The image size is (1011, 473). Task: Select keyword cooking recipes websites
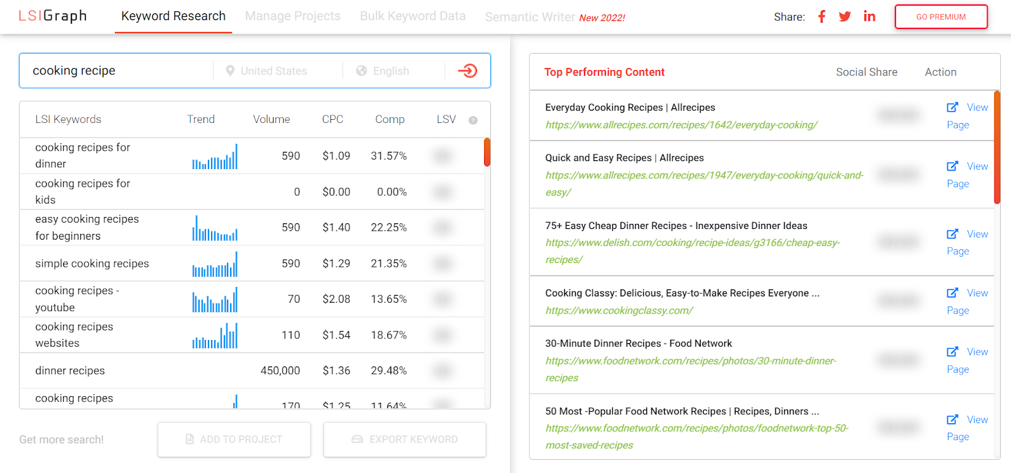[75, 335]
